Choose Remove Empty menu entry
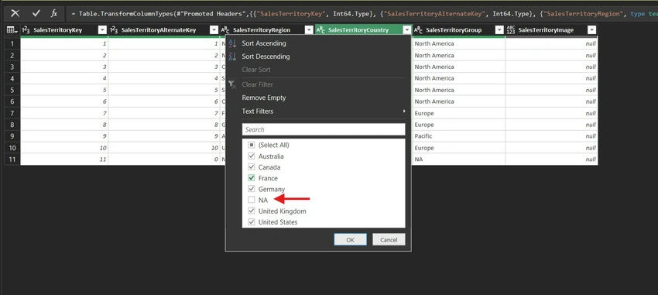Viewport: 658px width, 295px height. (x=263, y=98)
